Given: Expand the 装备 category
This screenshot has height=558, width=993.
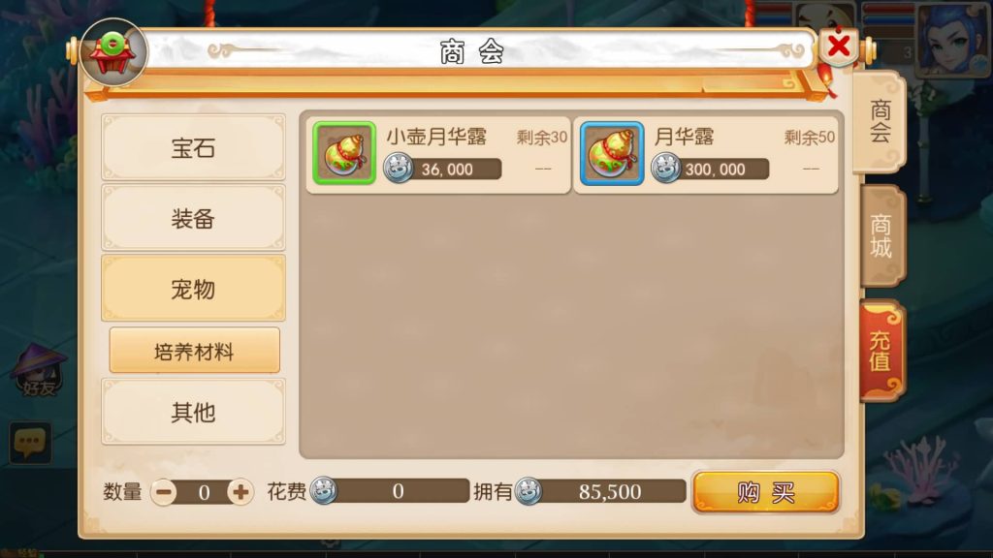Looking at the screenshot, I should coord(193,218).
